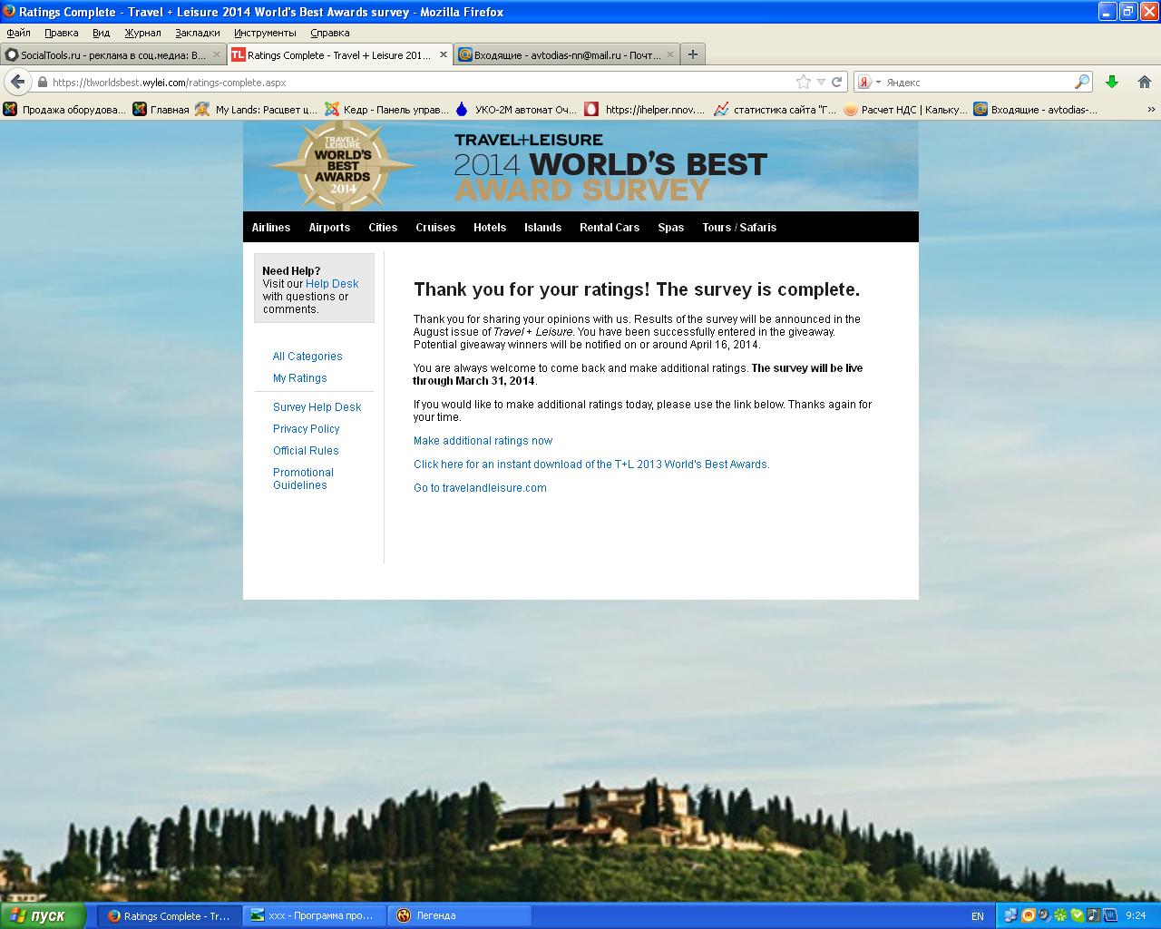1161x929 pixels.
Task: Open the 'Входящие - avtodias' bookmark
Action: 1035,109
